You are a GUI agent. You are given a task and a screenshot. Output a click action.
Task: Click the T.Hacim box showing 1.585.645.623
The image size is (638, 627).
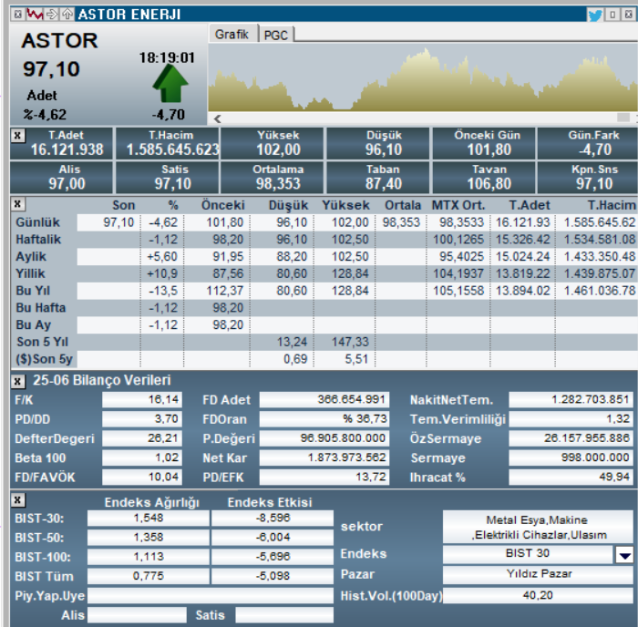(x=167, y=143)
